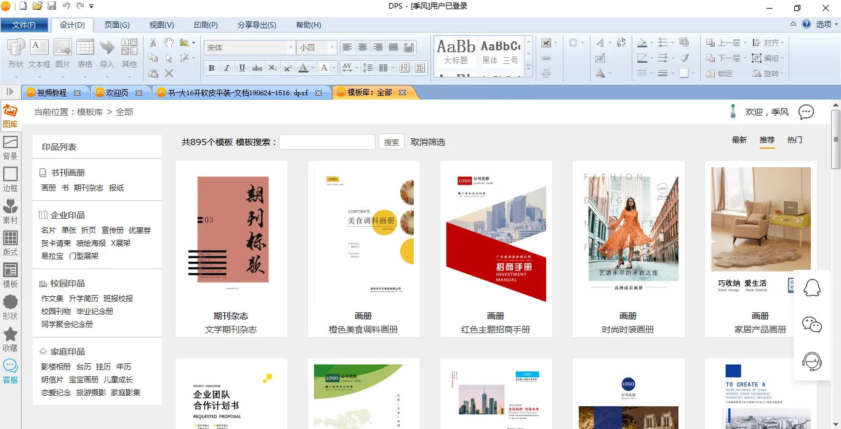The width and height of the screenshot is (841, 429).
Task: Click the 模板搜索 search input field
Action: pos(327,142)
